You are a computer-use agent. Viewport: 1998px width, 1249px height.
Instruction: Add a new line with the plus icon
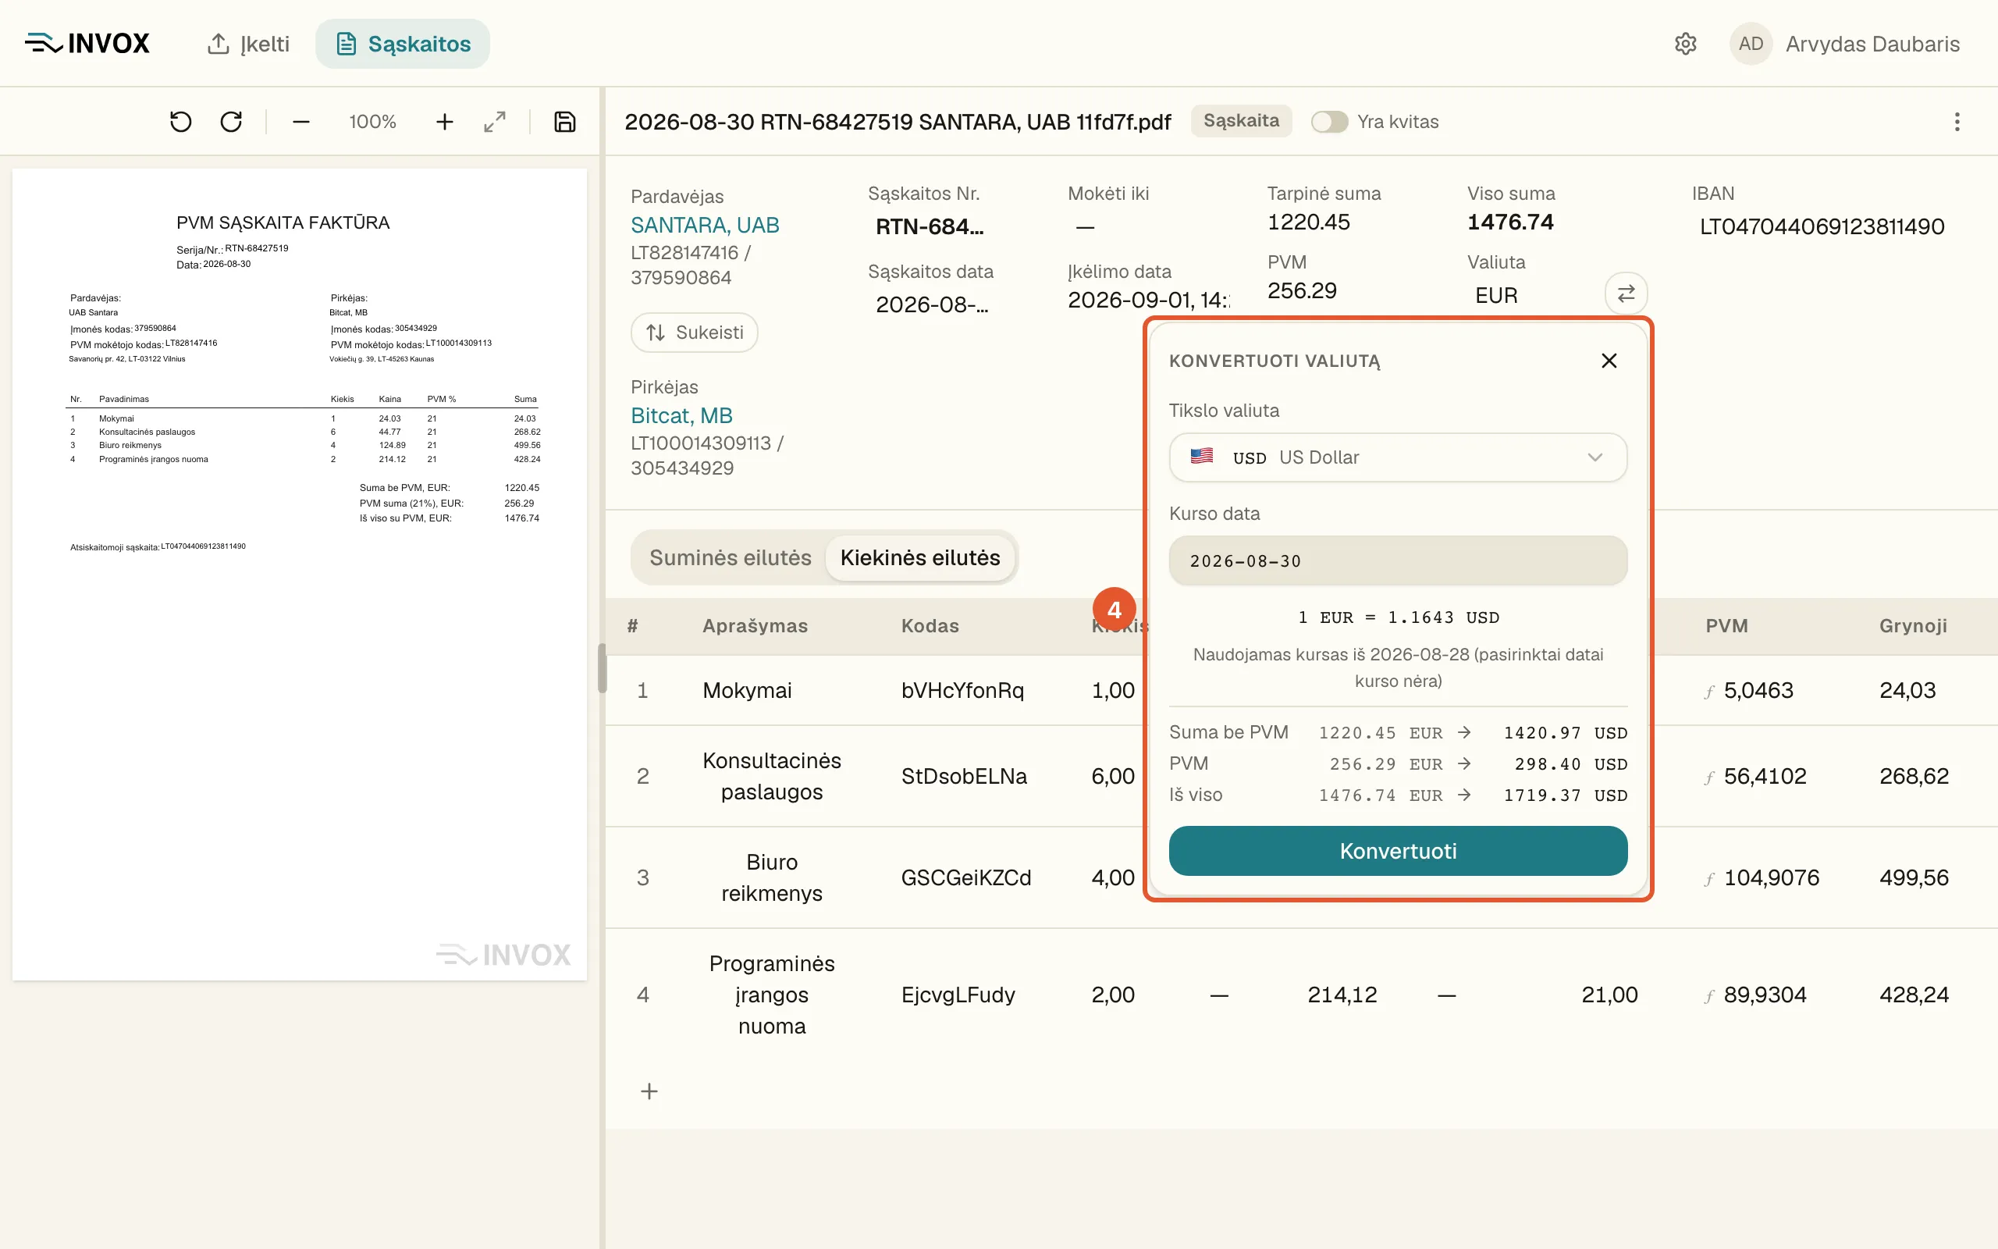point(650,1091)
